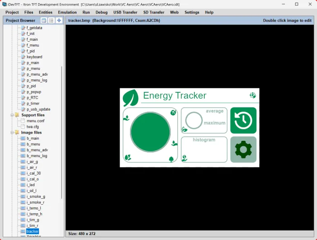Viewport: 317px width, 240px height.
Task: Select the Support files folder
Action: click(33, 115)
